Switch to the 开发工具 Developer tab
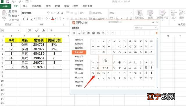186x106 pixels. click(87, 6)
